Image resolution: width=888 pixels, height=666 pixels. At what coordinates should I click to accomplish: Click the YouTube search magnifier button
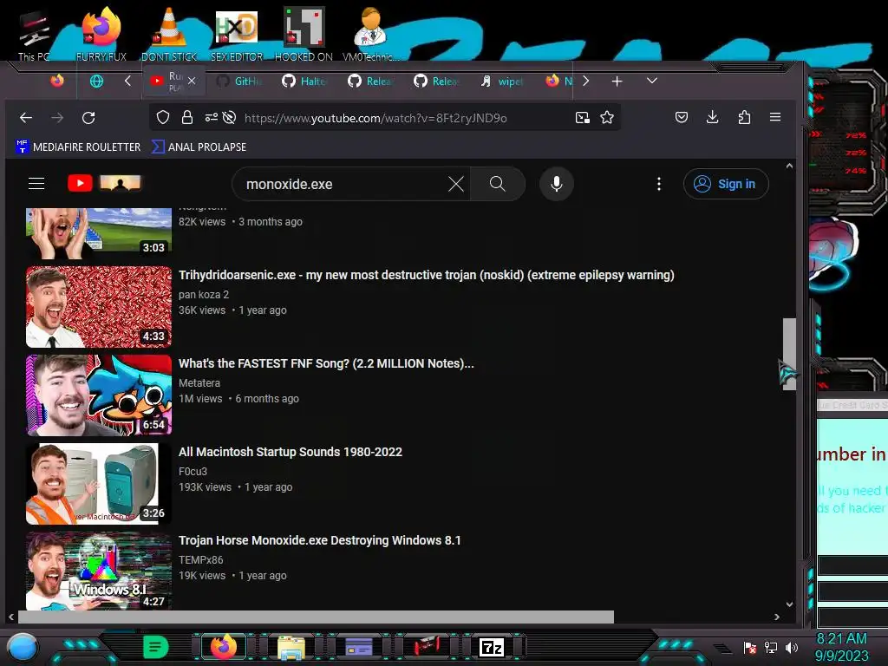(x=497, y=184)
